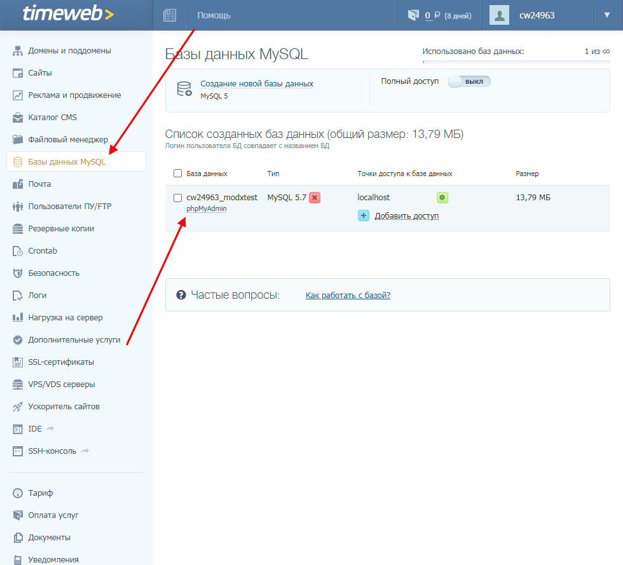The height and width of the screenshot is (565, 623).
Task: Click the database creation icon with plus sign
Action: 183,89
